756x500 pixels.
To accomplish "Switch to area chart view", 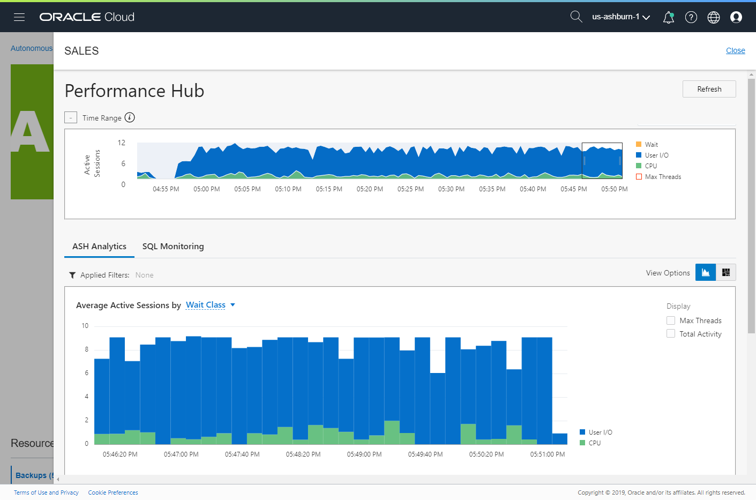I will pos(706,272).
